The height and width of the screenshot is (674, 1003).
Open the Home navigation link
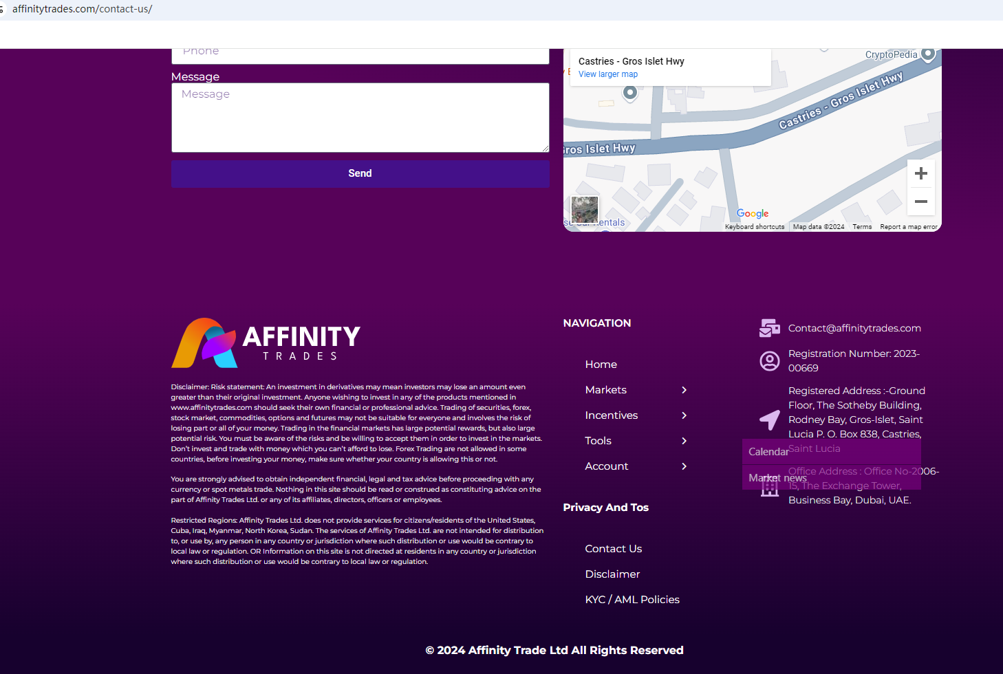pos(601,365)
